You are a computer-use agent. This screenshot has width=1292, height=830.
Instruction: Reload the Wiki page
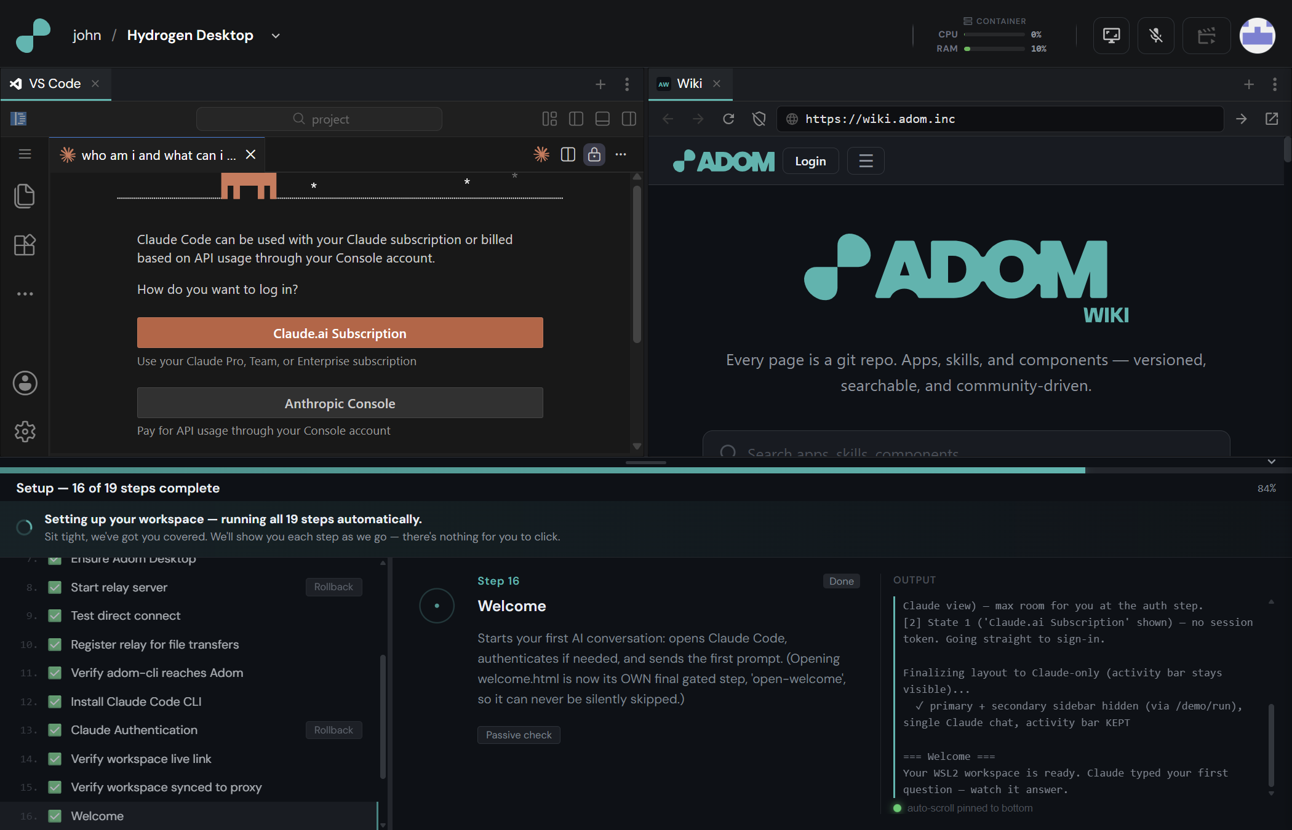point(728,119)
